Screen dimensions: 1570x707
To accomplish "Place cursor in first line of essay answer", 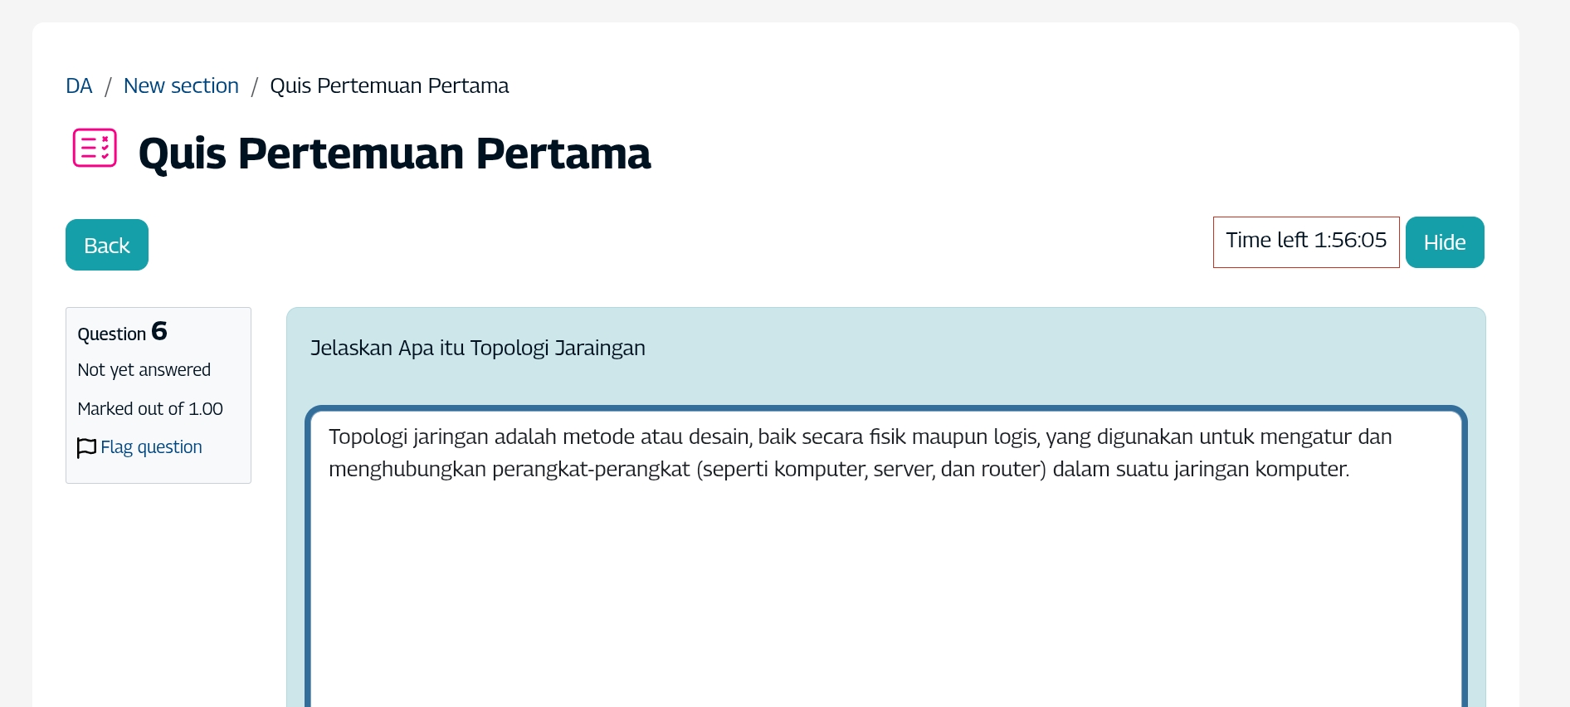I will click(x=860, y=436).
